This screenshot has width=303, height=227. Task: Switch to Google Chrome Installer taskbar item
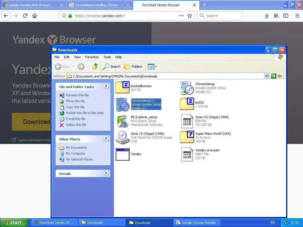tap(196, 223)
